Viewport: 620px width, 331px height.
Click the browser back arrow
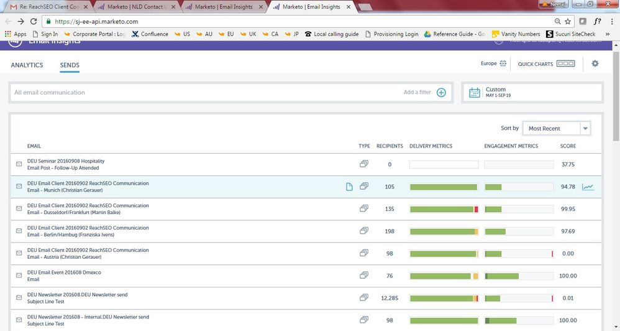[9, 21]
